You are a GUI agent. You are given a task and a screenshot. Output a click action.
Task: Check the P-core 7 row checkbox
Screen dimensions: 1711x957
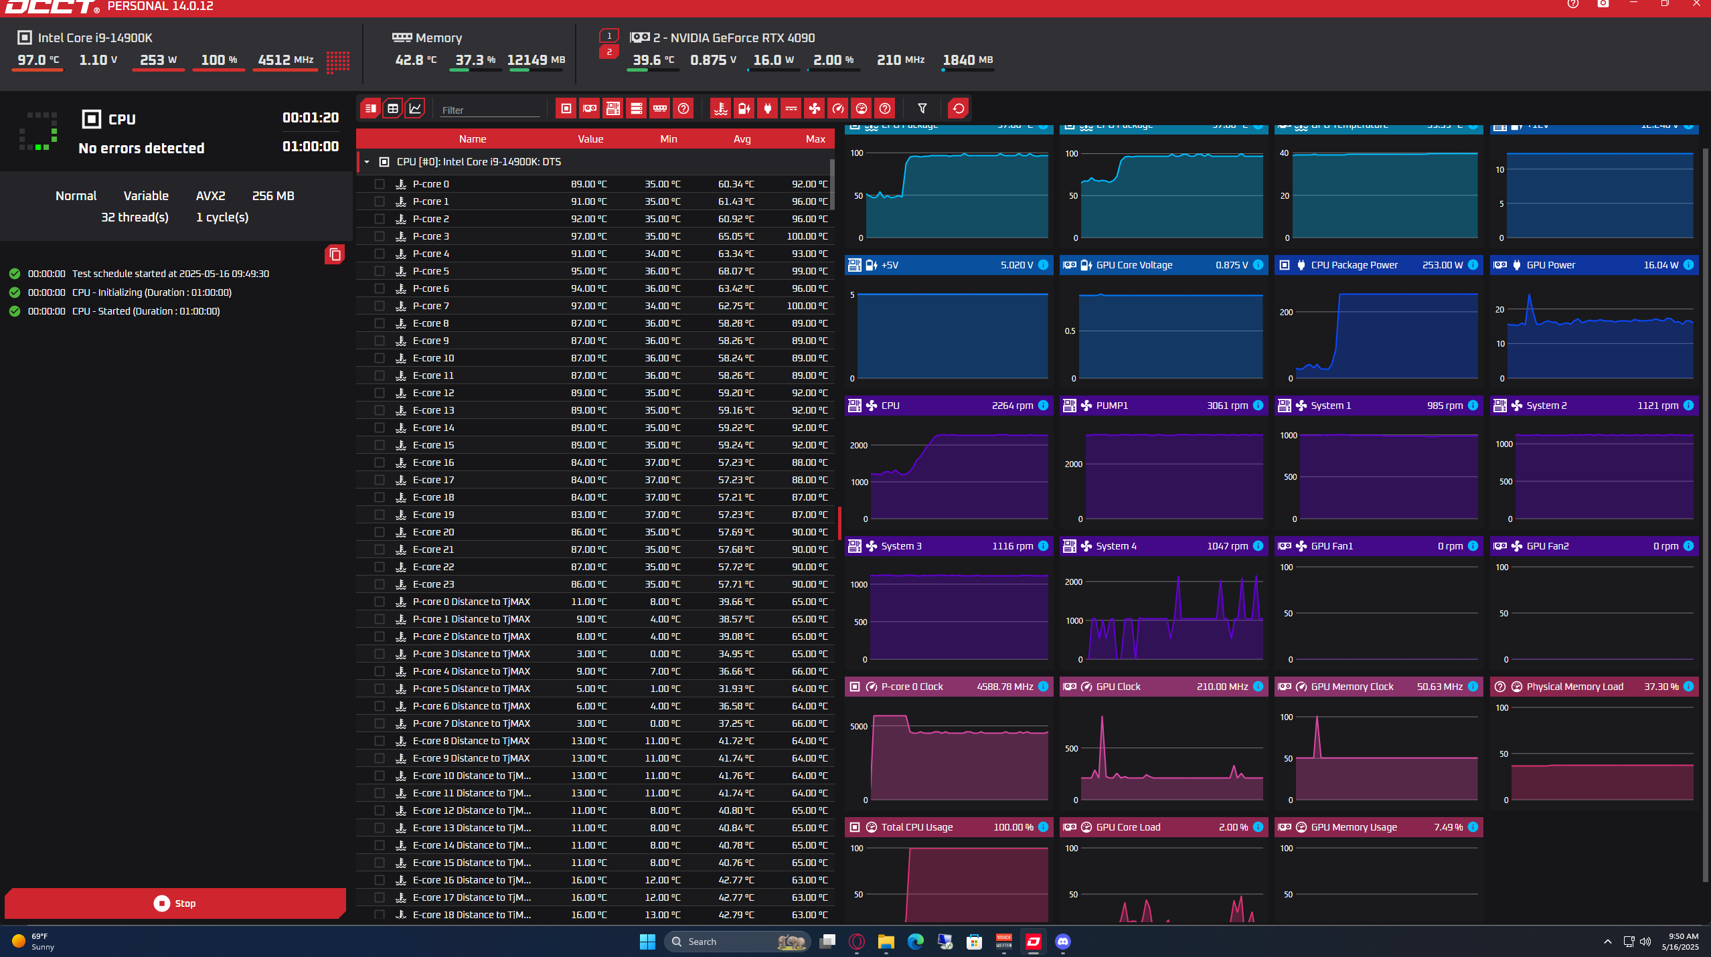pos(380,306)
